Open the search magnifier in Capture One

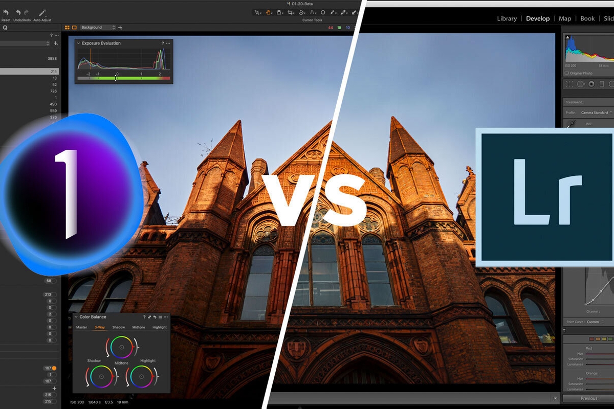pos(5,28)
